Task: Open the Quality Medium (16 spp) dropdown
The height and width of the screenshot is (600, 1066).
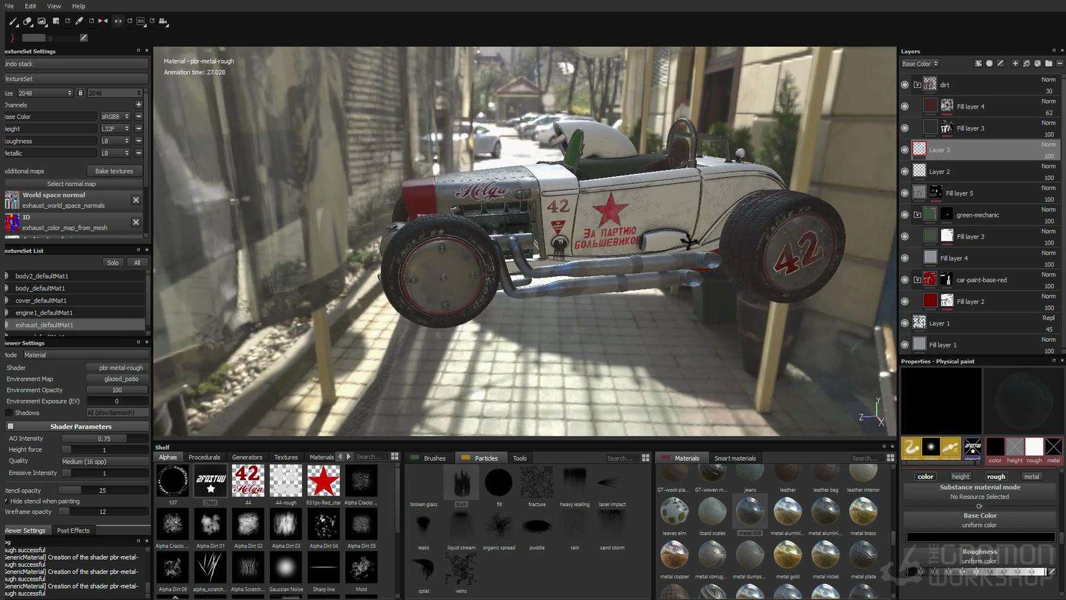Action: click(x=104, y=461)
